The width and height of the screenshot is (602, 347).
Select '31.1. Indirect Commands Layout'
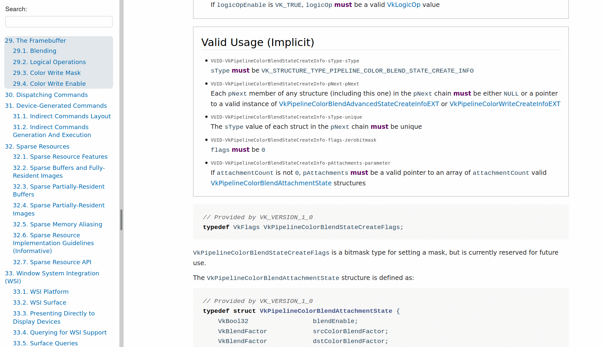[x=62, y=116]
